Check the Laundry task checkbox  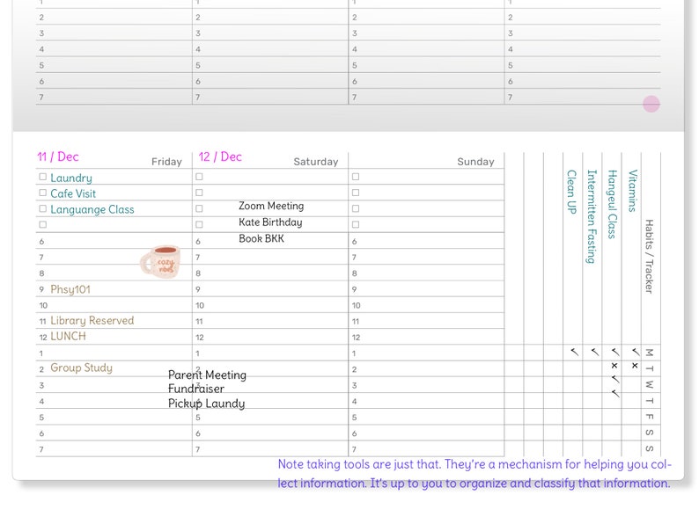pyautogui.click(x=43, y=177)
